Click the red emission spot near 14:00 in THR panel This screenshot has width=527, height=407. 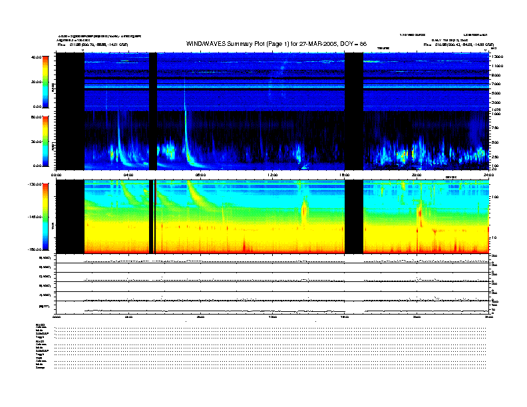(305, 211)
